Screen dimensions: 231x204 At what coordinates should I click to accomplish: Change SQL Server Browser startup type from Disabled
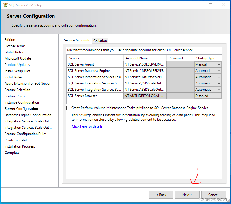tap(218, 96)
